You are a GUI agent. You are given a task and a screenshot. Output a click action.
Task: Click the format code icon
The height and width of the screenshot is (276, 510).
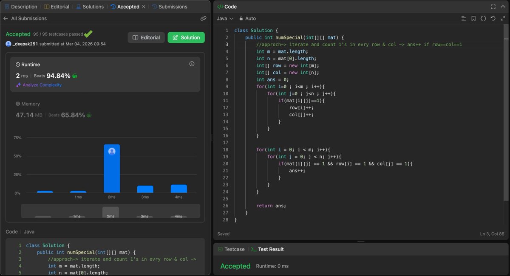click(x=464, y=19)
